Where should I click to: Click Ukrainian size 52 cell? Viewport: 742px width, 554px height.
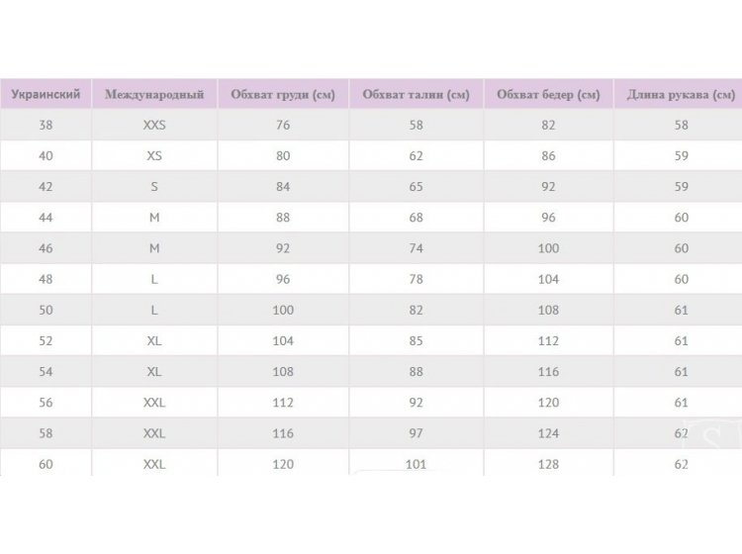pyautogui.click(x=46, y=340)
